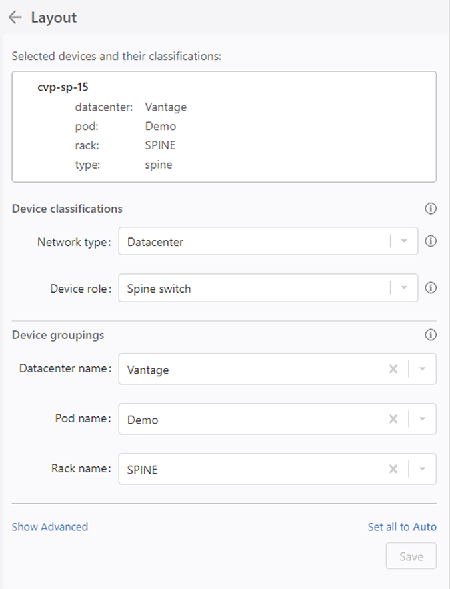Show the Network type info tooltip icon

[431, 241]
